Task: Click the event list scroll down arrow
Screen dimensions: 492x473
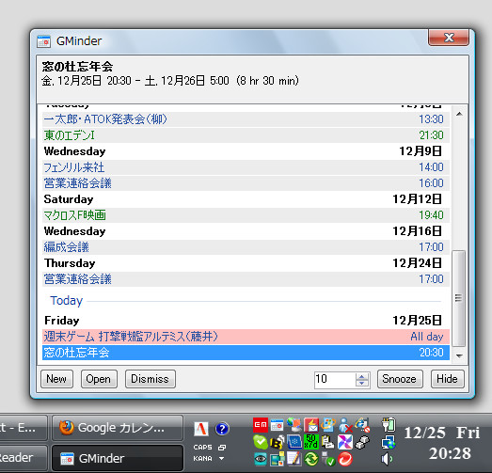Action: click(459, 356)
